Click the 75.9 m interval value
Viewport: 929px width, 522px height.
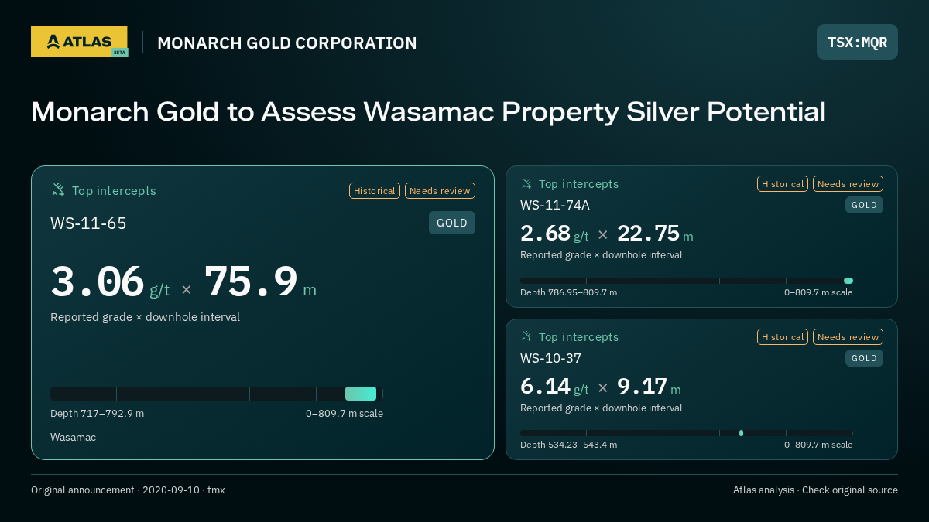pos(260,281)
